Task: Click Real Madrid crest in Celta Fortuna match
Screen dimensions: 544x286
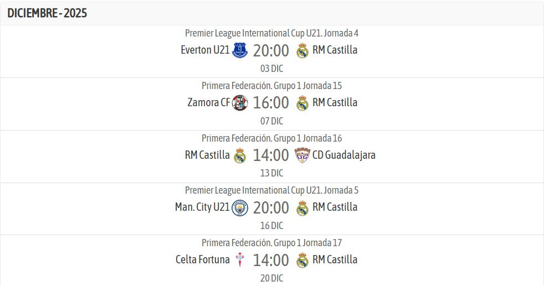Action: click(x=302, y=260)
